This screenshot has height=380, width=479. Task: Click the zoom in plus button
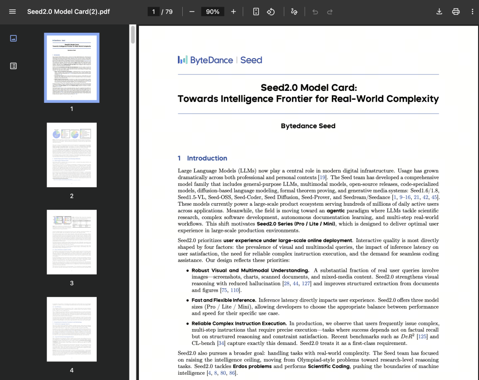pos(234,12)
